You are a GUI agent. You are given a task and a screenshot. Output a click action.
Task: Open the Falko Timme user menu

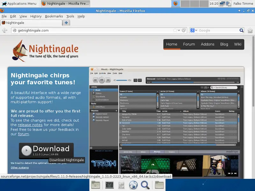243,4
